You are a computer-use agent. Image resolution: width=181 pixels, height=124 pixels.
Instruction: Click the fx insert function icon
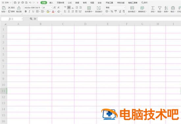[35, 19]
